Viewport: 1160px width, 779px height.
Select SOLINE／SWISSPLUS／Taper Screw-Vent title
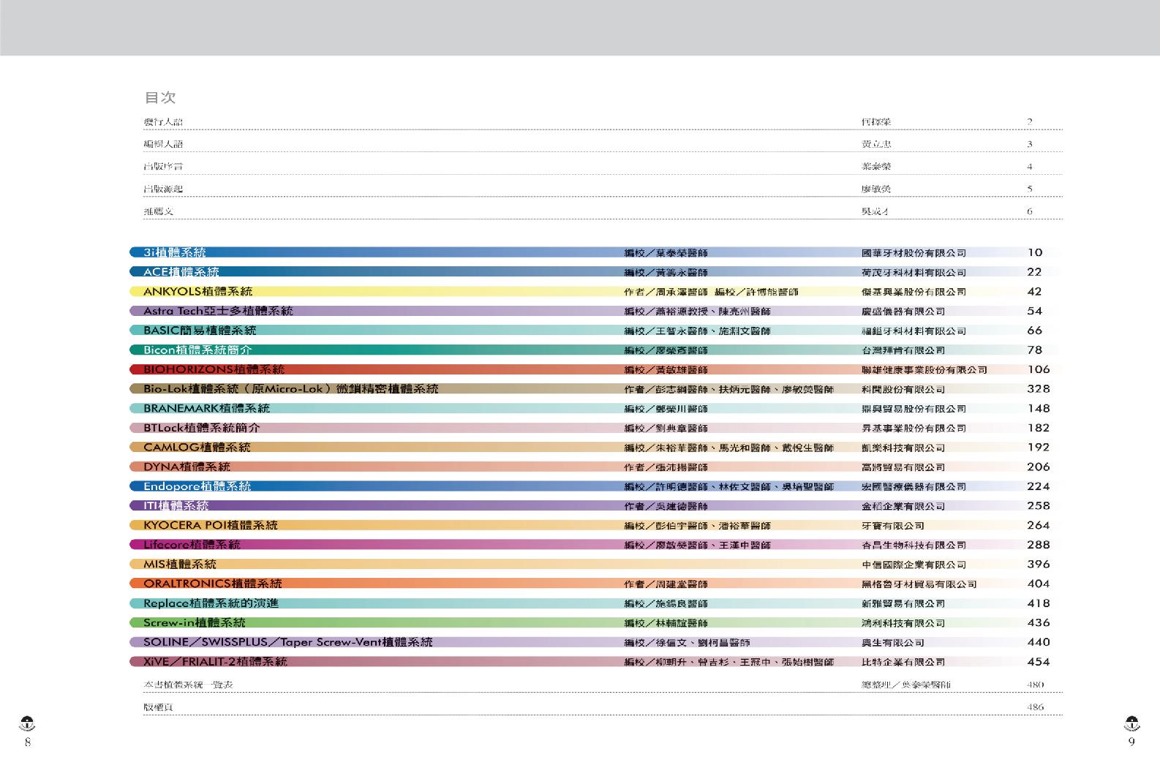pos(288,642)
